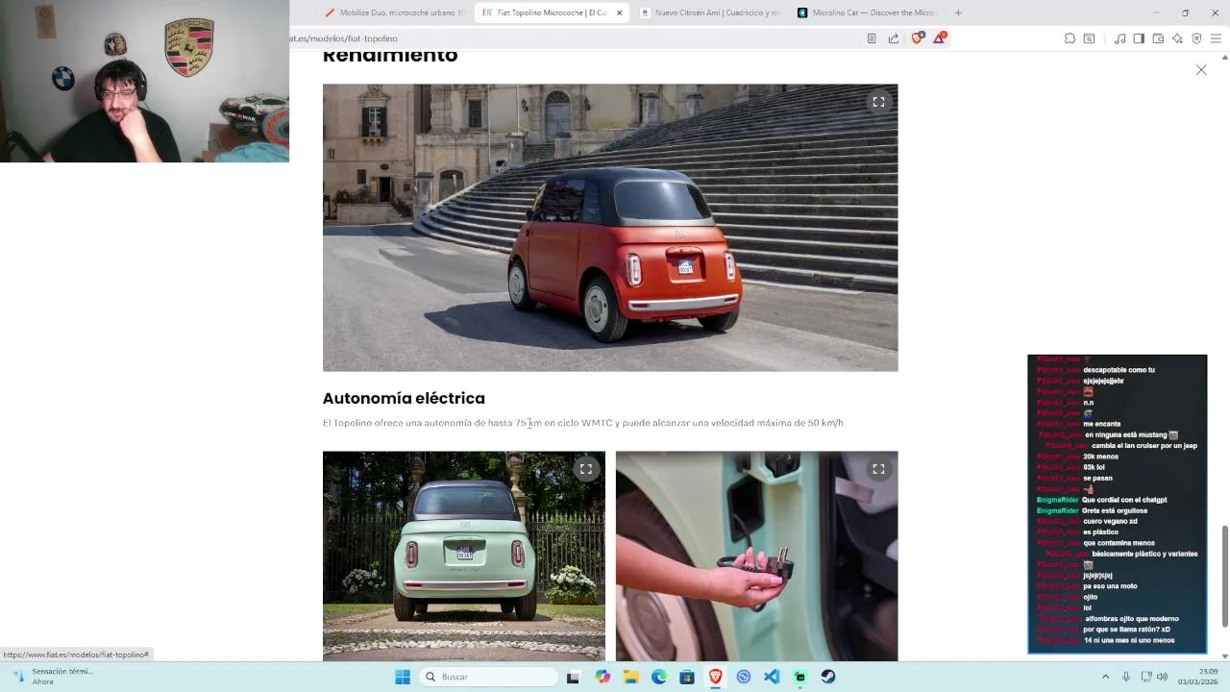
Task: Launch Copilot from the taskbar
Action: (603, 677)
